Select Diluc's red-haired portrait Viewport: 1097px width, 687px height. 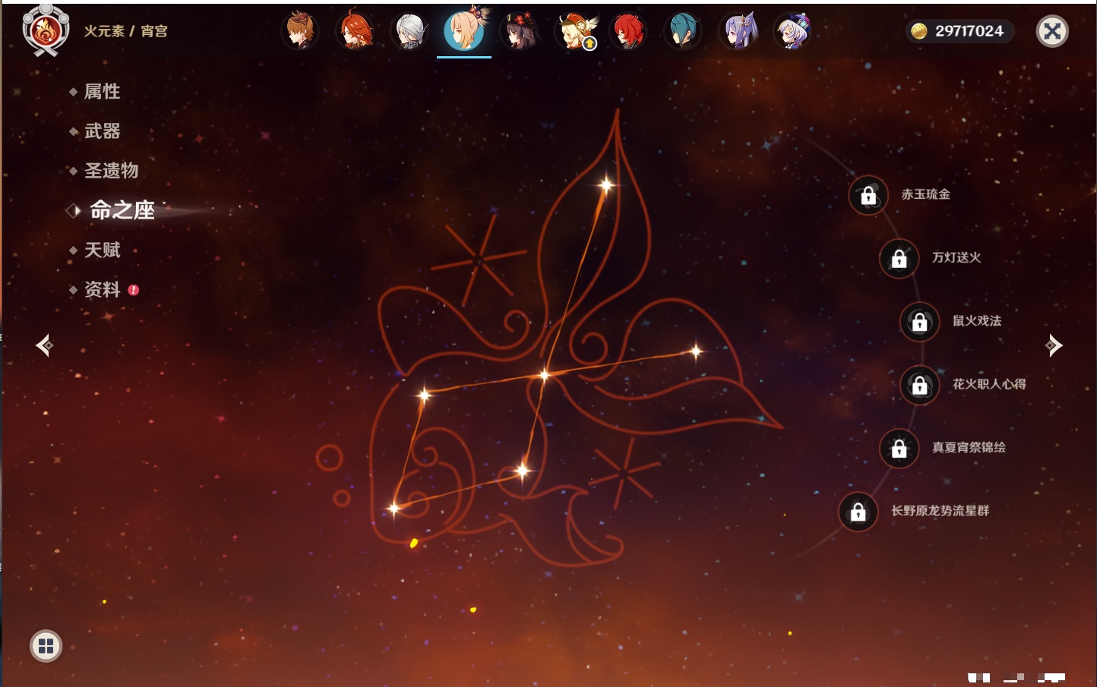point(628,31)
